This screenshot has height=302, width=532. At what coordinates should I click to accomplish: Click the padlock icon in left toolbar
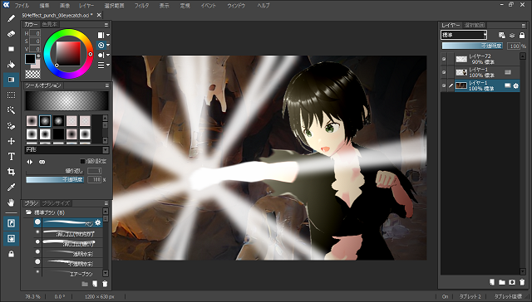click(11, 254)
